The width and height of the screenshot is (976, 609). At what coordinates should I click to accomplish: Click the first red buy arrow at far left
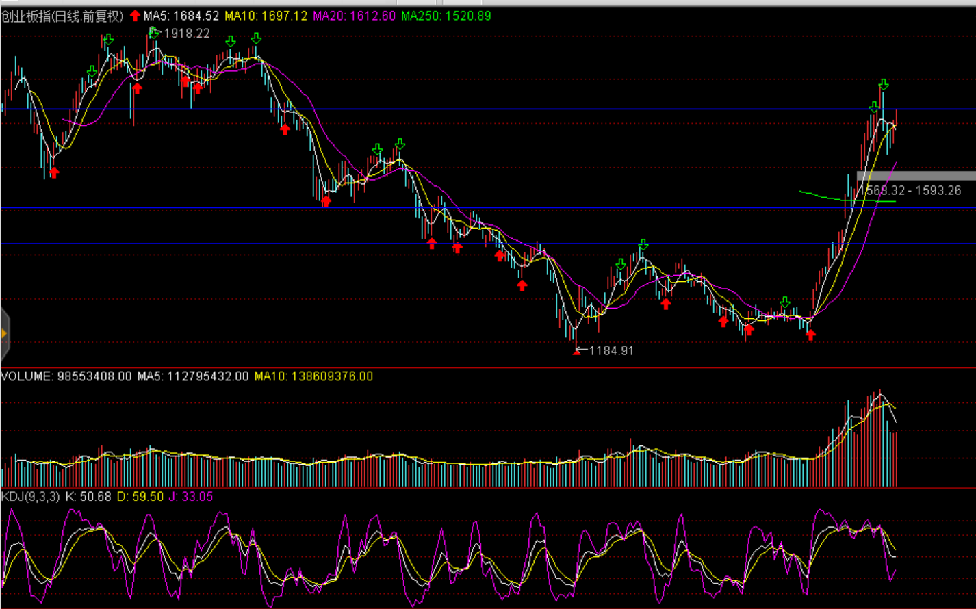coord(54,172)
